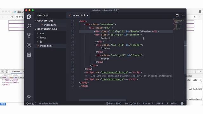Click the warnings triangle in status bar

33,104
